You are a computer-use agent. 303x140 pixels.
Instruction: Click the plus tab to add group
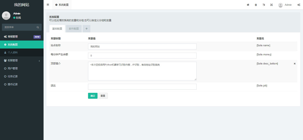(x=86, y=29)
